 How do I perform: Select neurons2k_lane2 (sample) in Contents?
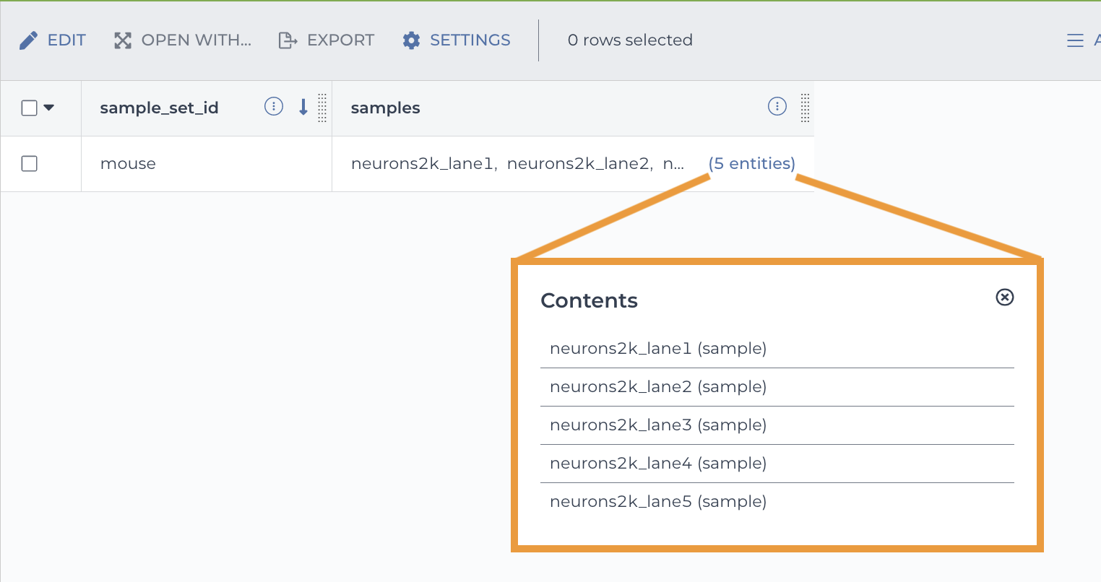click(658, 387)
